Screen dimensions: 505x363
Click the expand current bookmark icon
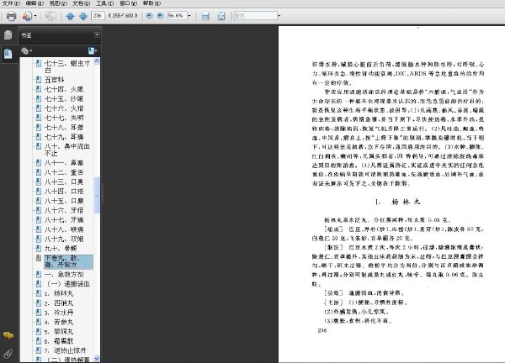(93, 50)
